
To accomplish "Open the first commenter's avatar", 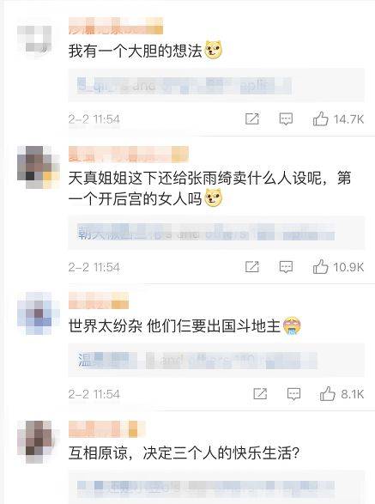I will point(34,39).
